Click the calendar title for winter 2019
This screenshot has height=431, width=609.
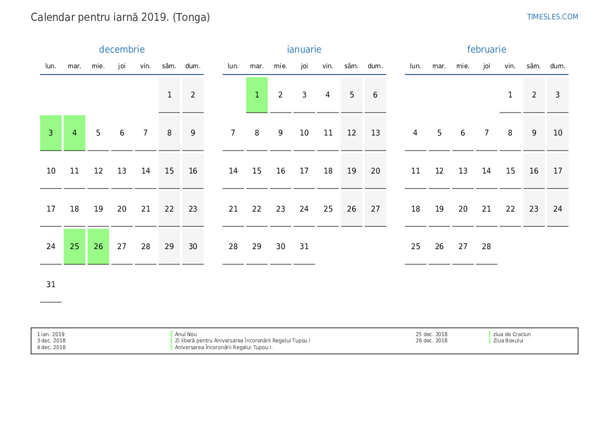click(120, 17)
